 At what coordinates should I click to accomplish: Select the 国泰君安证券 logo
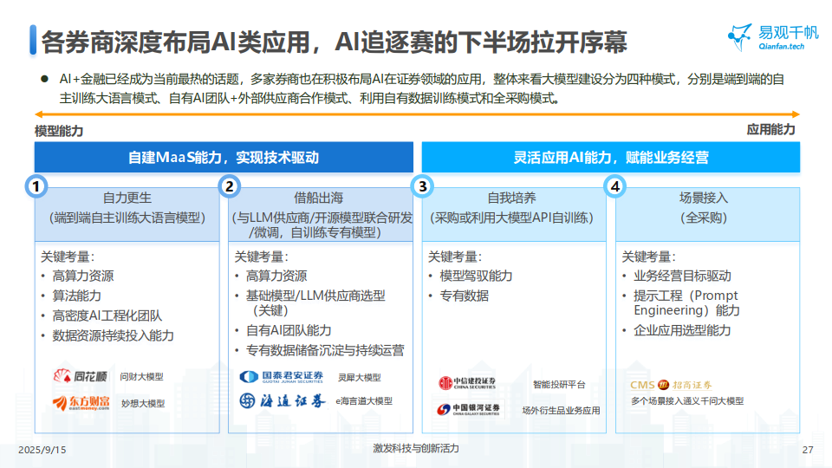pyautogui.click(x=282, y=377)
